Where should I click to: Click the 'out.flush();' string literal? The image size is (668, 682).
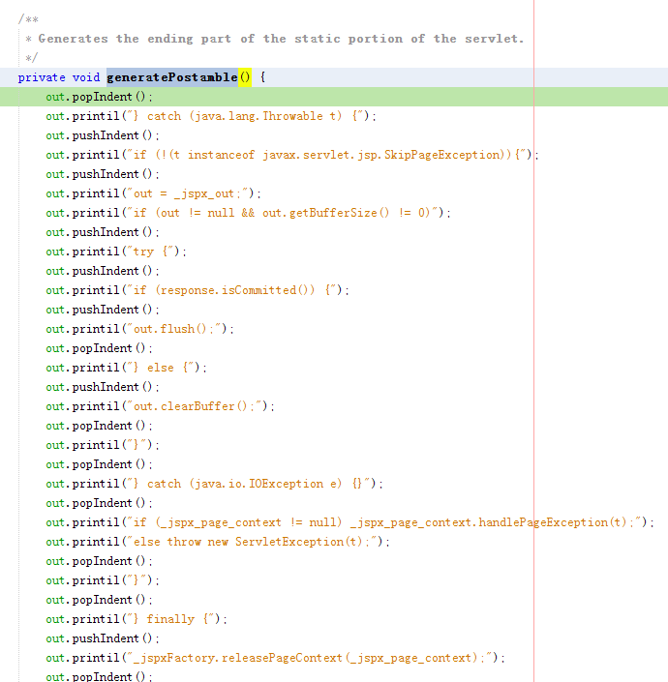point(173,329)
